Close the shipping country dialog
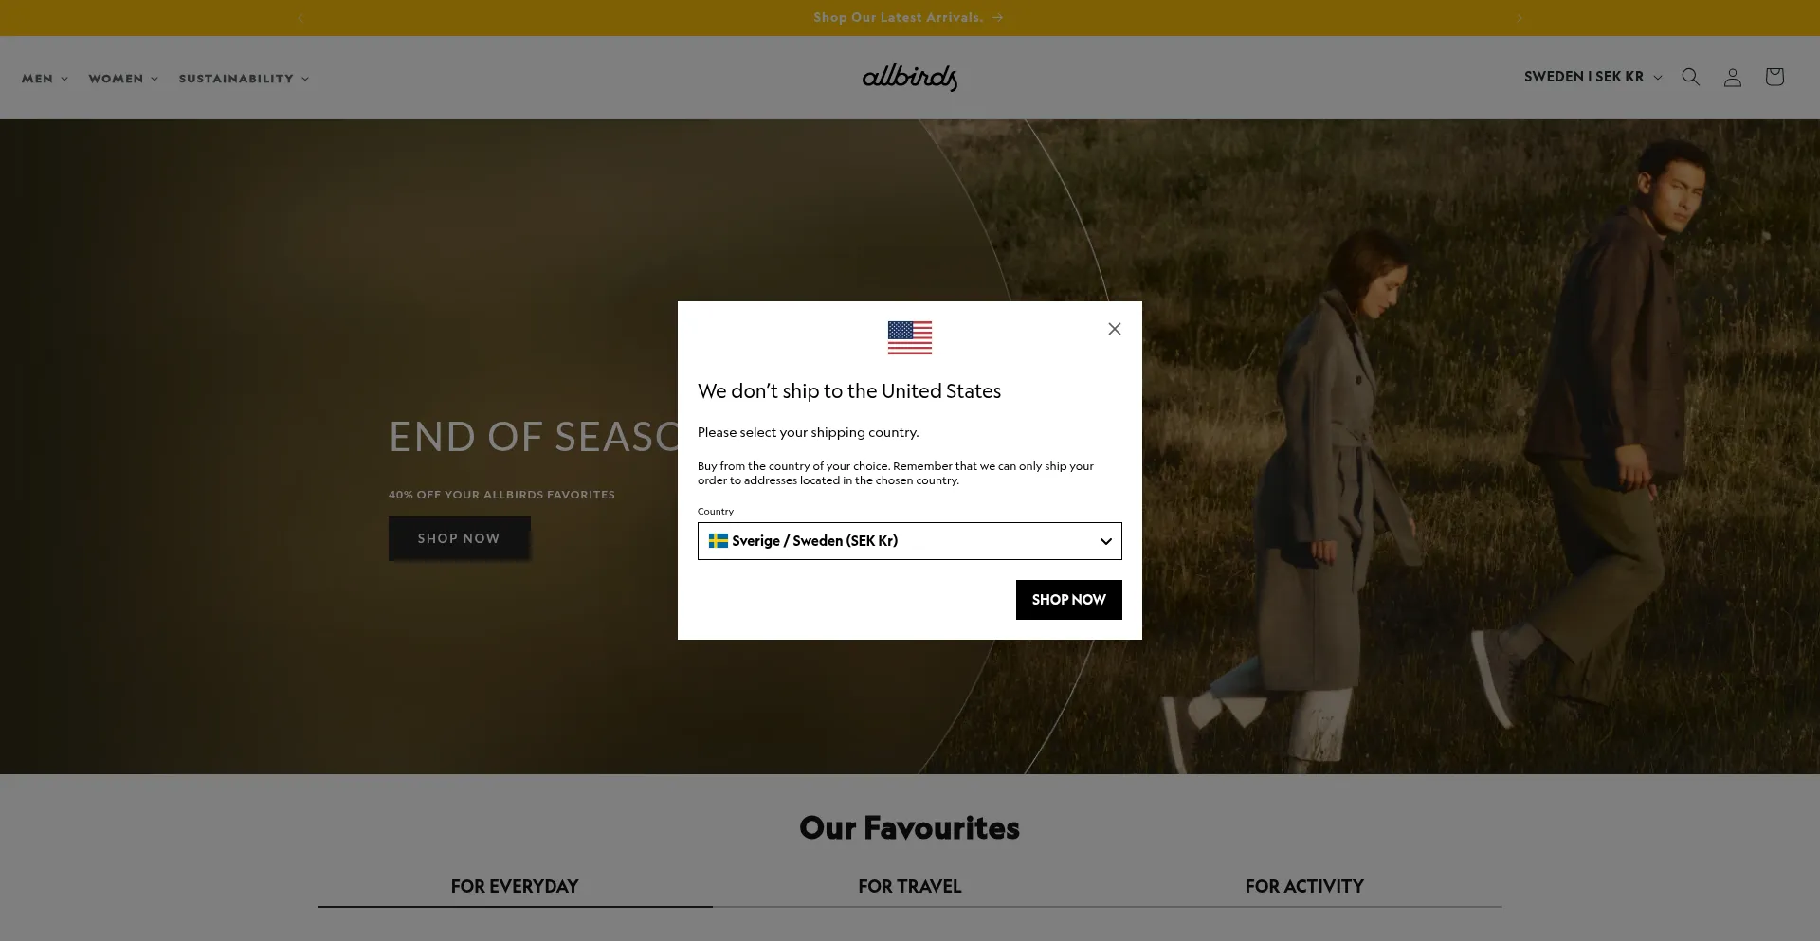The height and width of the screenshot is (941, 1820). pos(1115,329)
